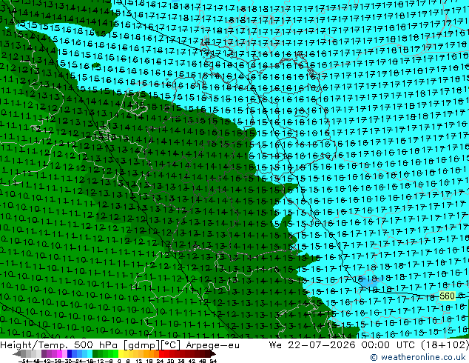
Task: Click the 560 contour height label
Action: tap(447, 296)
